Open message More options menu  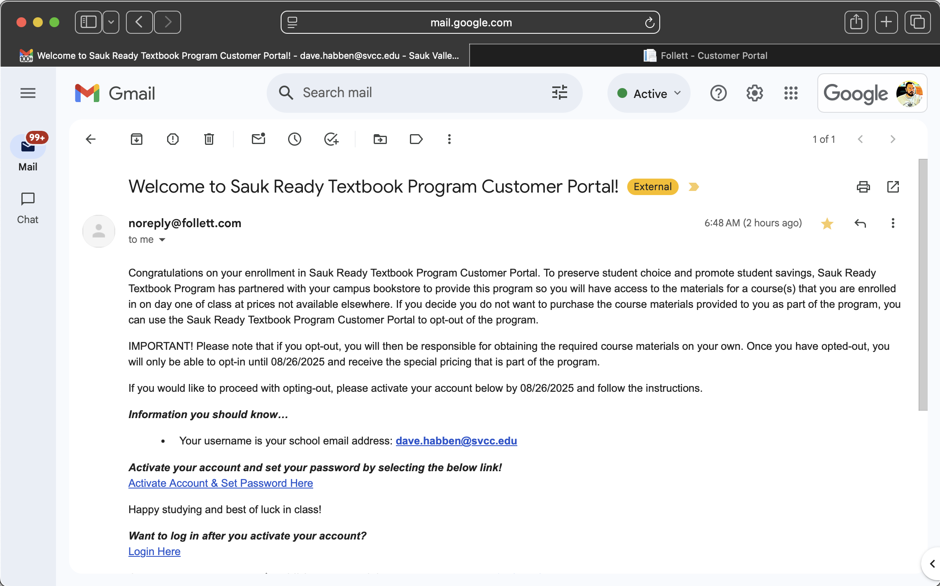click(893, 223)
